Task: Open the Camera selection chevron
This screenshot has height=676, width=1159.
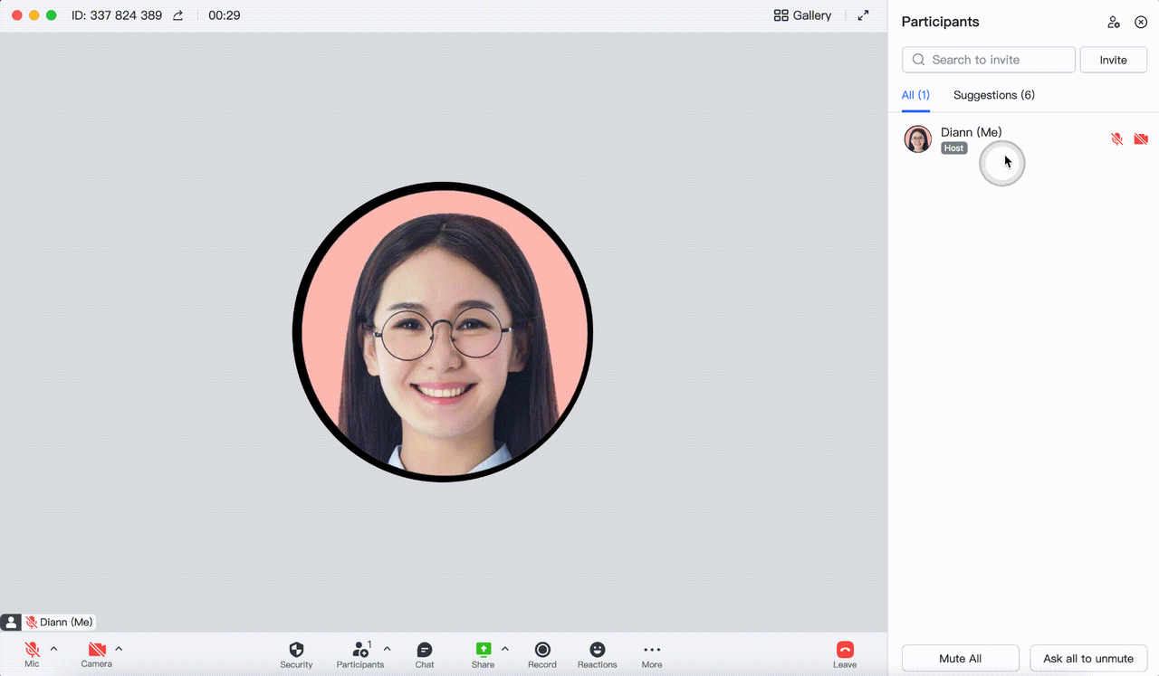Action: (118, 648)
